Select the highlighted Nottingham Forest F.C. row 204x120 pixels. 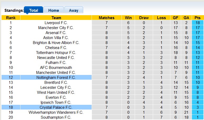coord(56,78)
